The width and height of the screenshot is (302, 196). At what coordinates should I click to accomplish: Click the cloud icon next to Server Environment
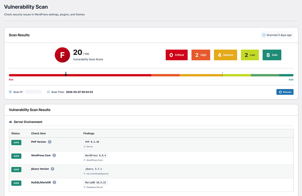click(11, 122)
